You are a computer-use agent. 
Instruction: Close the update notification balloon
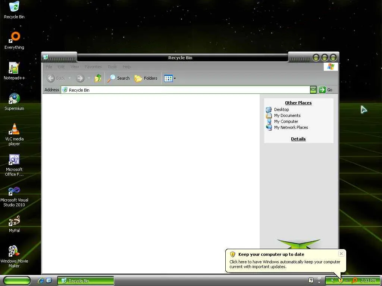coord(341,254)
